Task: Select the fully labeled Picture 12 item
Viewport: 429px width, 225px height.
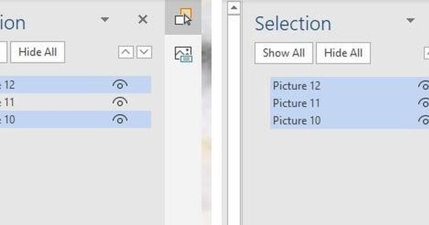Action: (x=297, y=86)
